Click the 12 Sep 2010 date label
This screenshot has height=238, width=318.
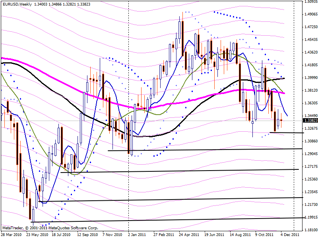point(87,234)
